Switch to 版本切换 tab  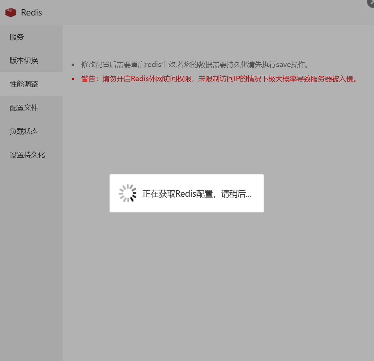click(x=31, y=60)
